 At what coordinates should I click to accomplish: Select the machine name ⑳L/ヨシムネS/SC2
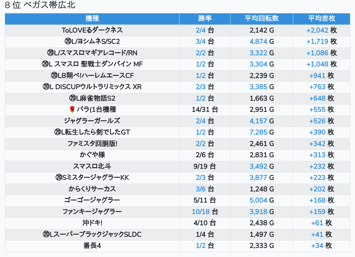pos(92,42)
